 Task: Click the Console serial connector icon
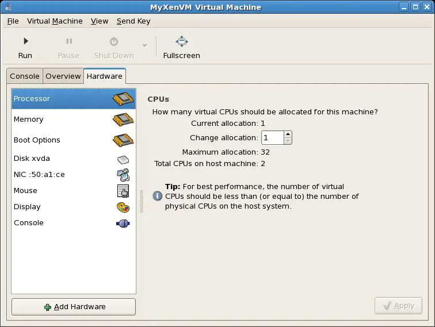point(123,224)
